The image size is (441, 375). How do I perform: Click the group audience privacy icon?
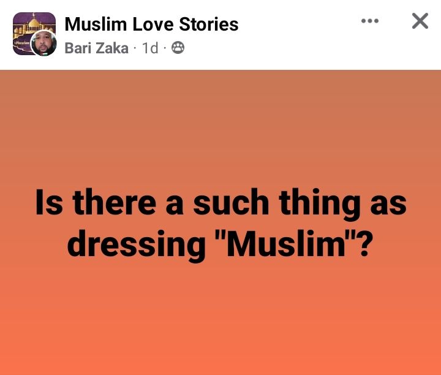tap(178, 48)
